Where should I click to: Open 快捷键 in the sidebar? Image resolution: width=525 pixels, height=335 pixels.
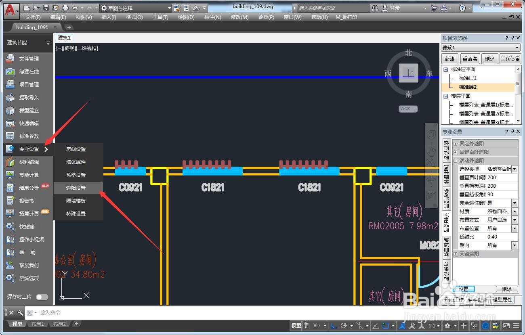[28, 226]
